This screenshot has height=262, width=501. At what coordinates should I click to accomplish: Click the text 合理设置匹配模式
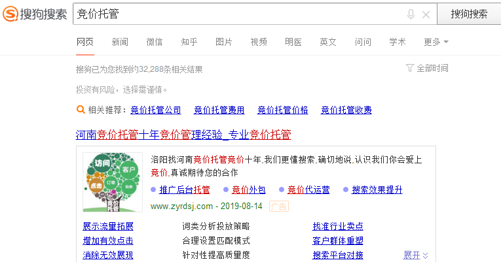(216, 240)
